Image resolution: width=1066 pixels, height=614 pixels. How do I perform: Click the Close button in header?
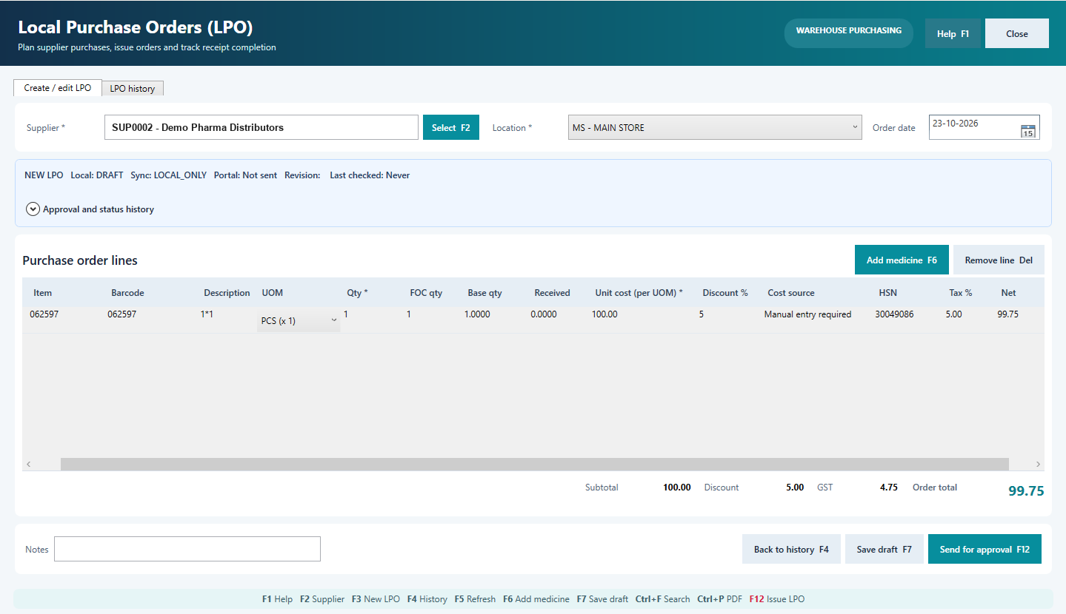1017,33
